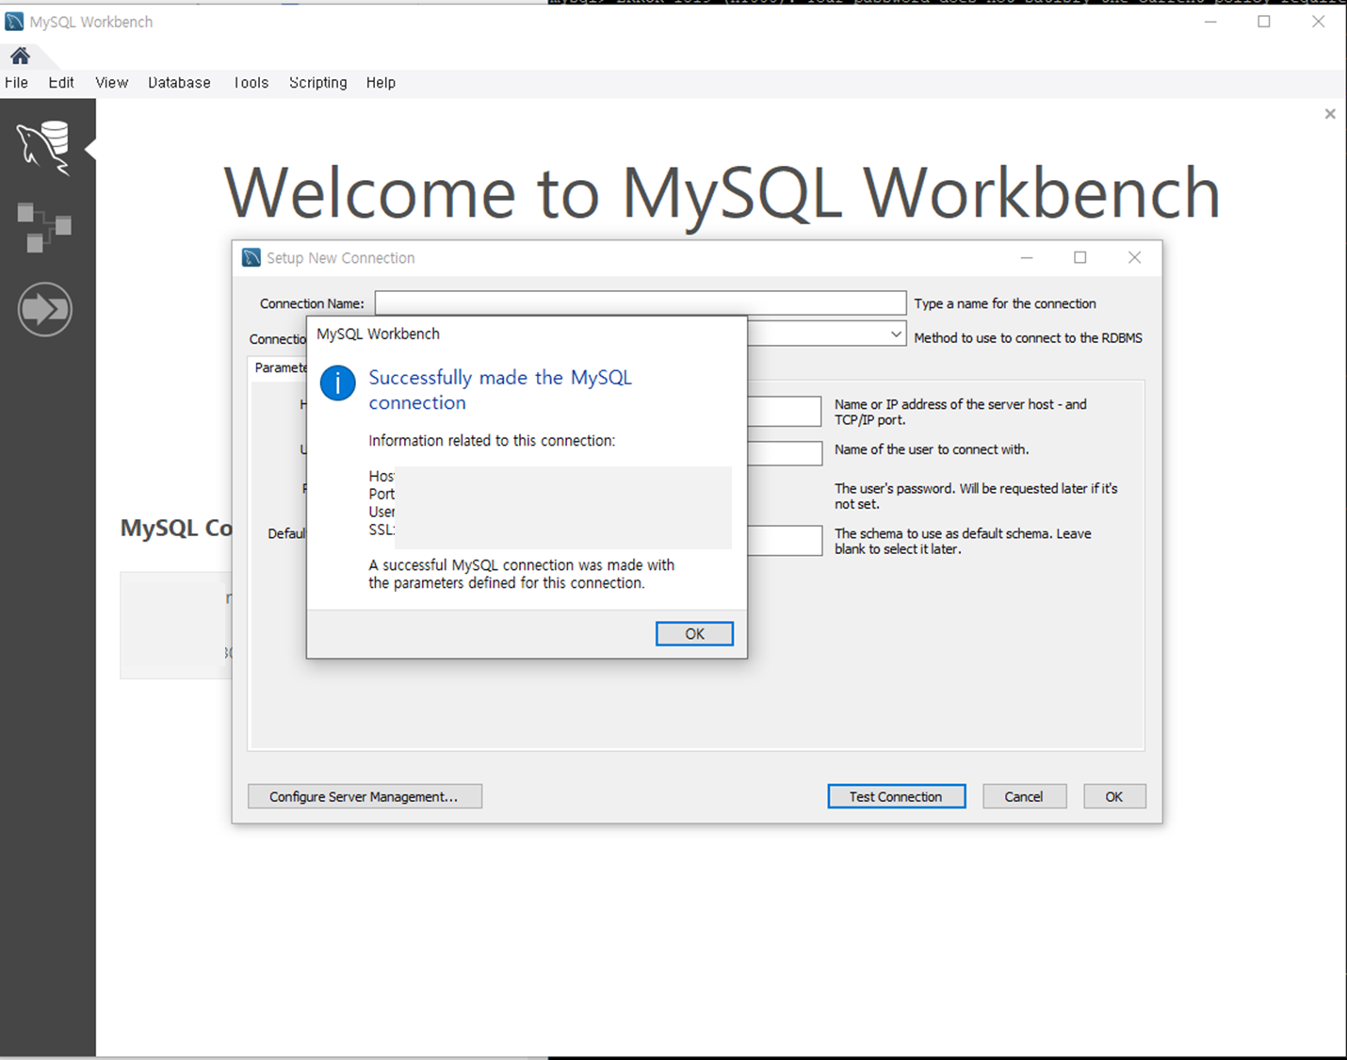Click 'The schema to use as default' hint
Image resolution: width=1347 pixels, height=1060 pixels.
[963, 541]
